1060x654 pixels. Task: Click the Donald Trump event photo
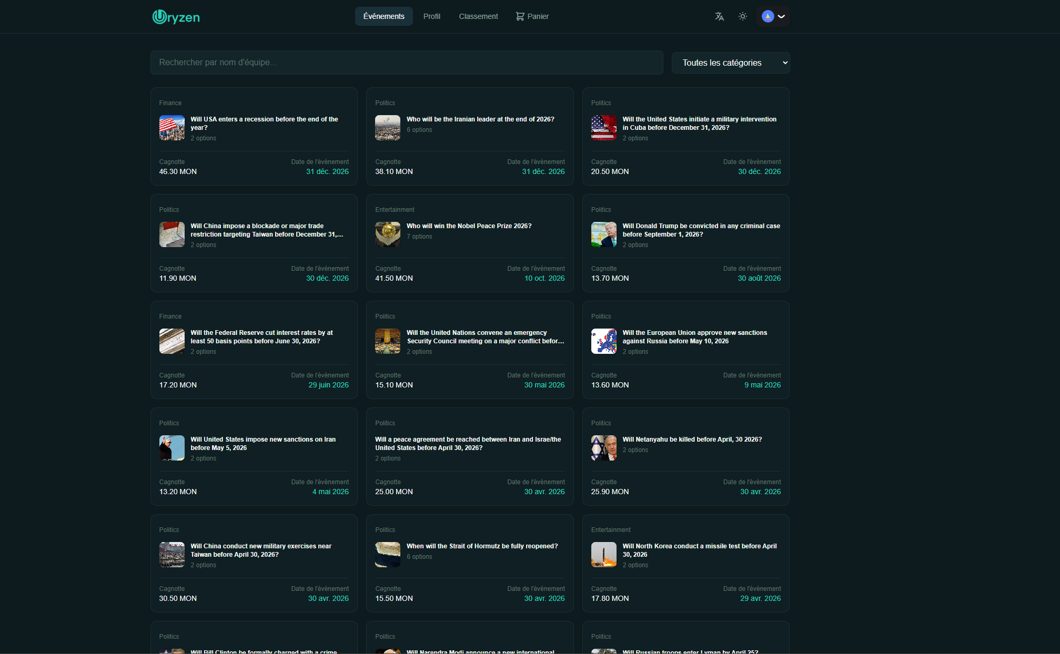pyautogui.click(x=603, y=234)
